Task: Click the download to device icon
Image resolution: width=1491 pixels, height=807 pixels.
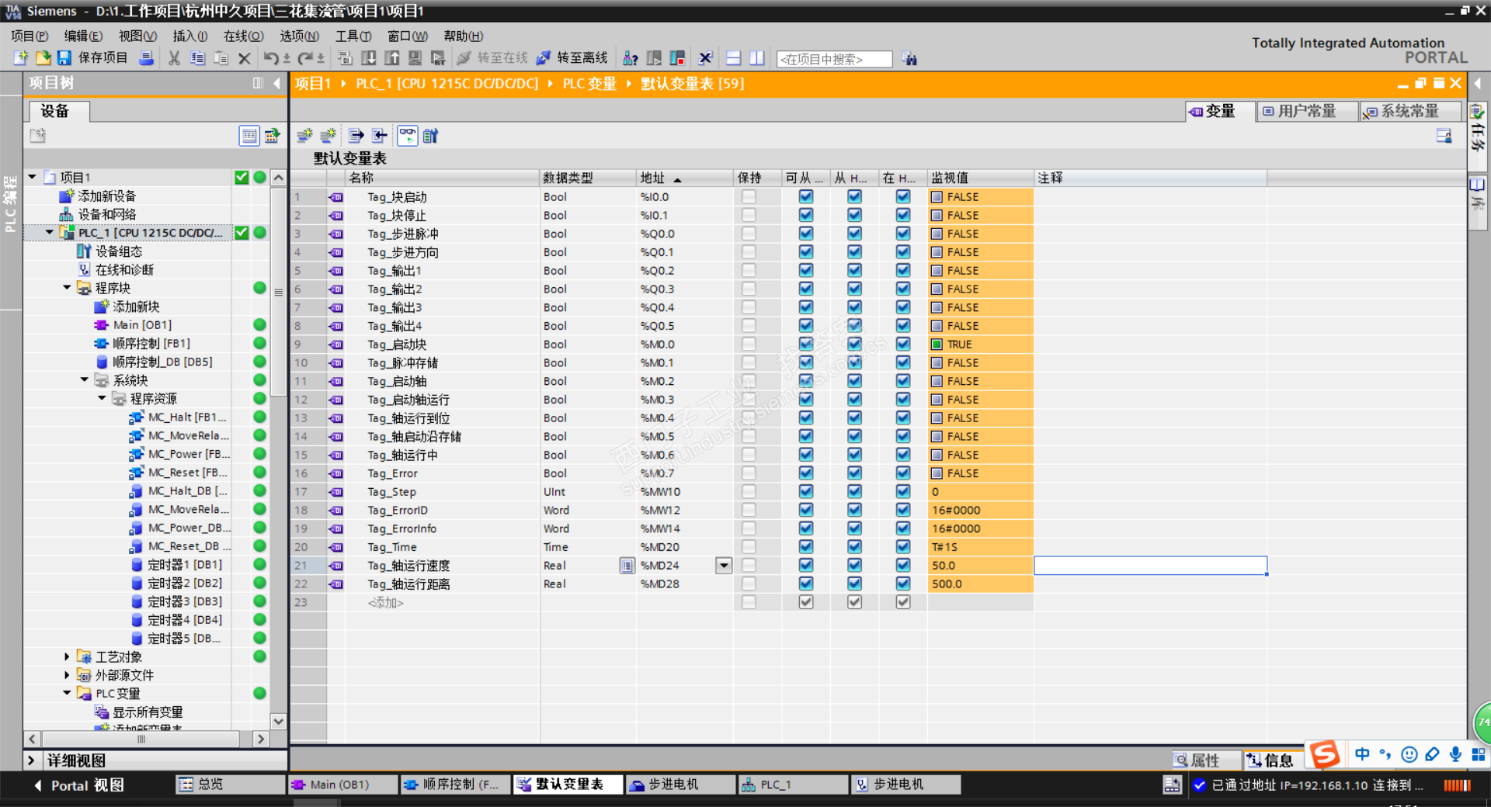Action: click(x=369, y=58)
